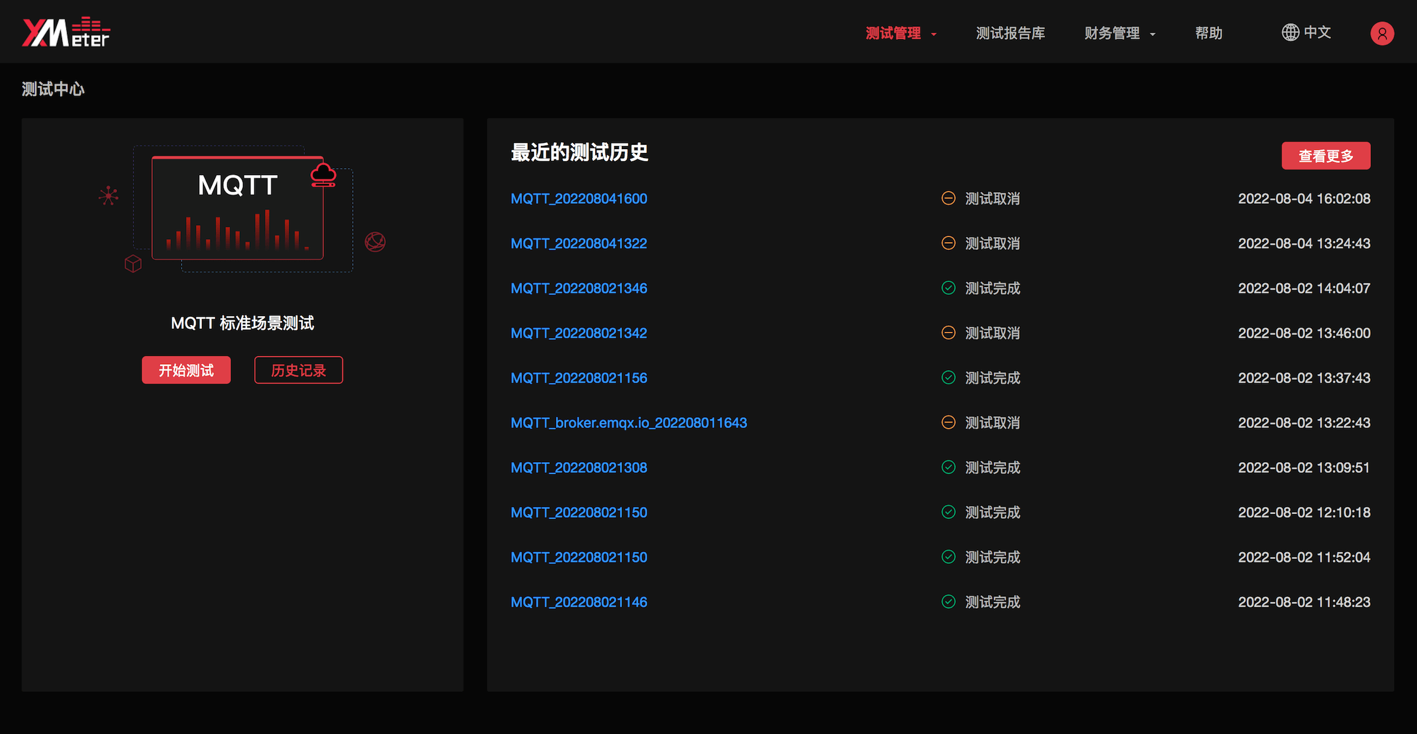Click the globe language icon
The image size is (1417, 734).
[1290, 32]
